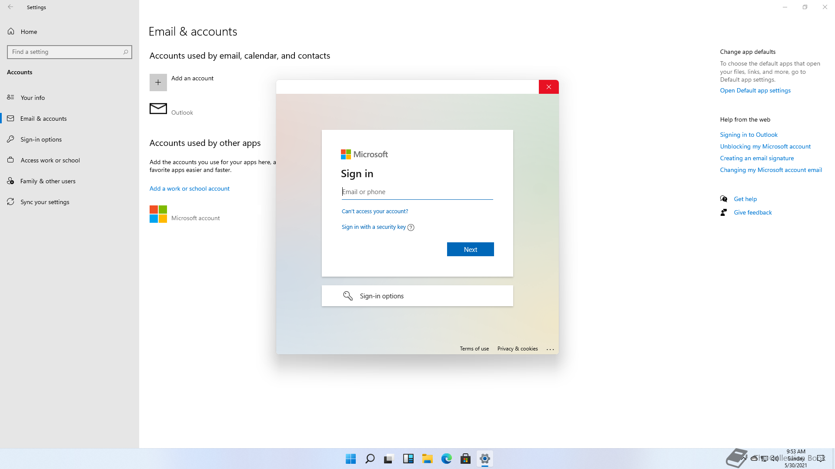The image size is (835, 469).
Task: Open Task View on taskbar
Action: click(x=389, y=459)
